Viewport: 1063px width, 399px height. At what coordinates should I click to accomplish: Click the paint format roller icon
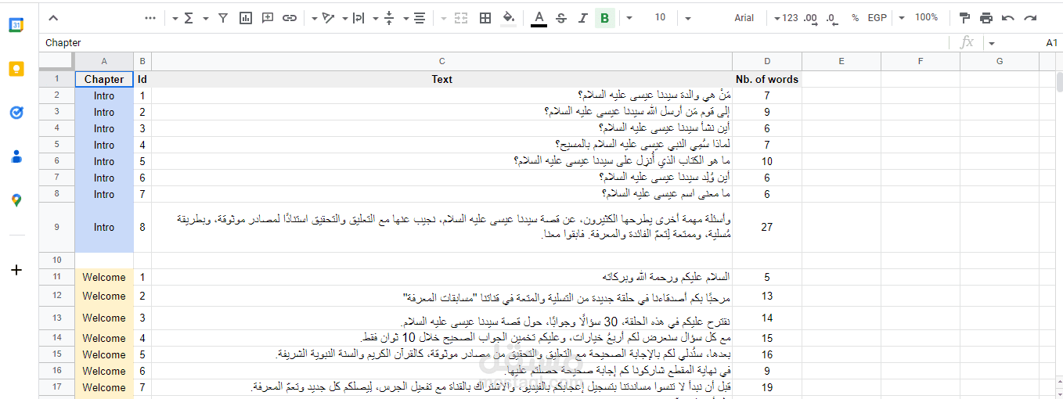tap(964, 17)
